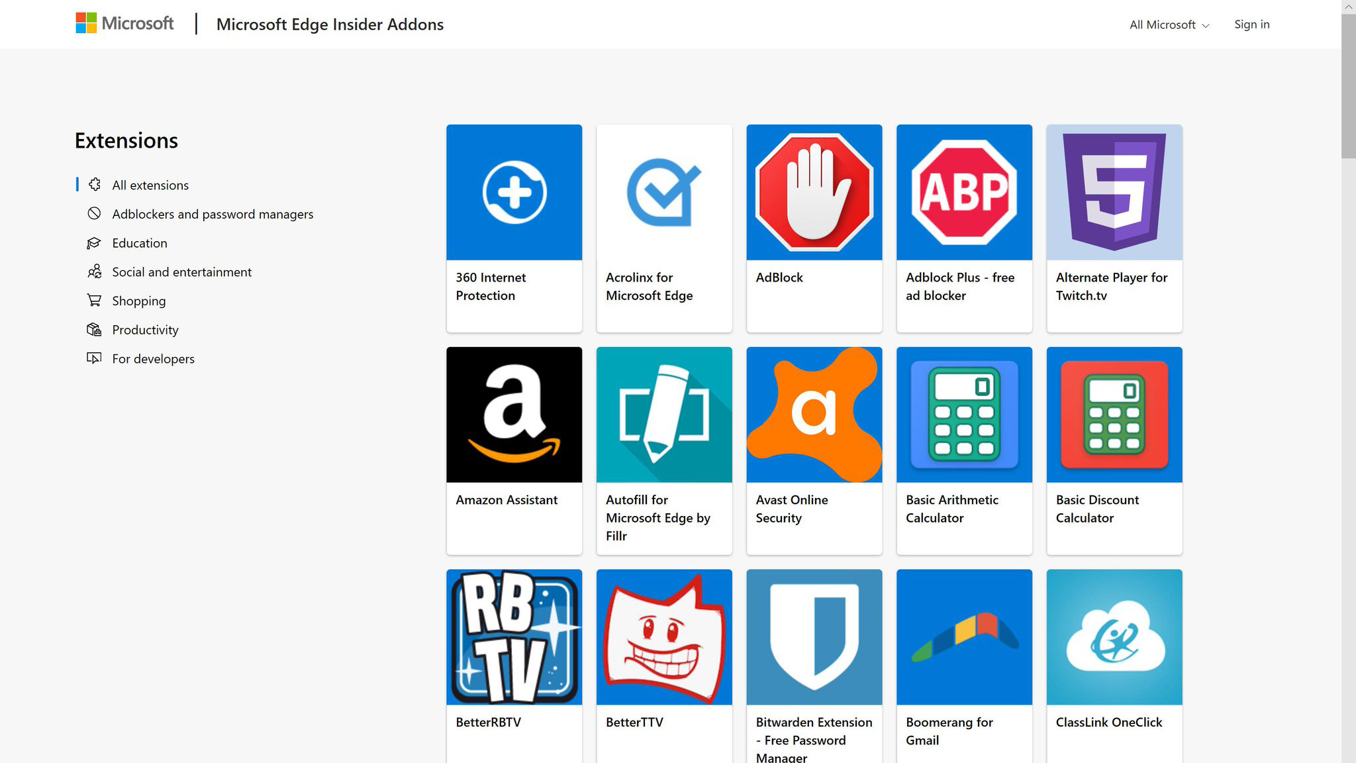Click the Boomerang for Gmail icon
Screen dimensions: 1356x763
[x=964, y=636]
